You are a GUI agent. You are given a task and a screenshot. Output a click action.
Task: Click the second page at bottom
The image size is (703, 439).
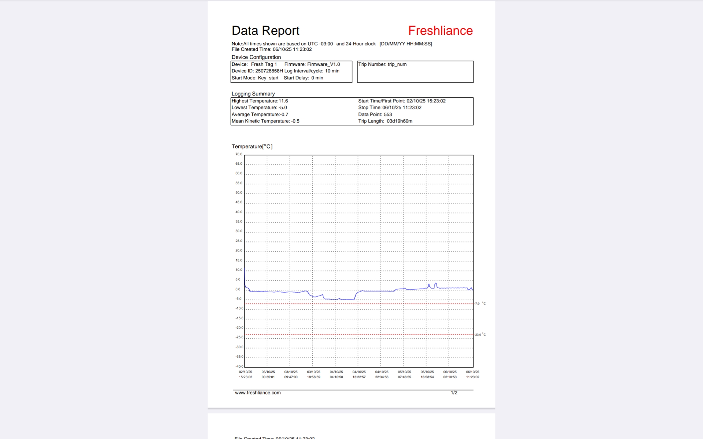(351, 426)
